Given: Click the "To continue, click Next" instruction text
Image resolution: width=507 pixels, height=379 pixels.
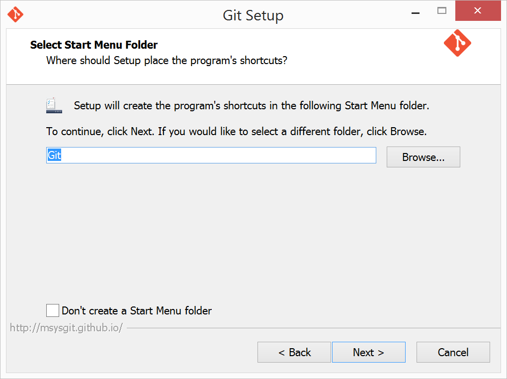Looking at the screenshot, I should point(237,132).
